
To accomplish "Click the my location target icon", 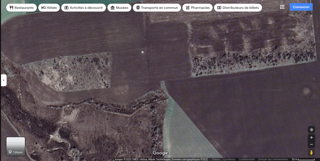I will (311, 130).
